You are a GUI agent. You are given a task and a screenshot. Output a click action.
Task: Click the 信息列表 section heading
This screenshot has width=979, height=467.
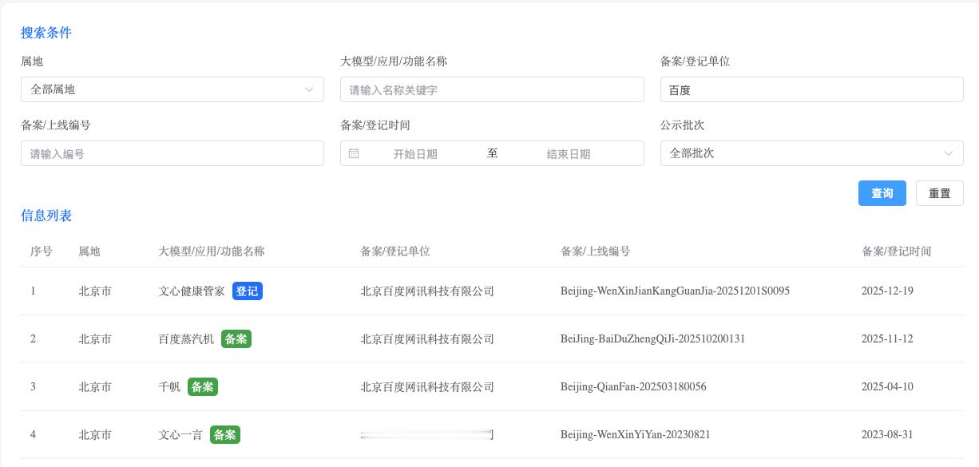(x=46, y=216)
